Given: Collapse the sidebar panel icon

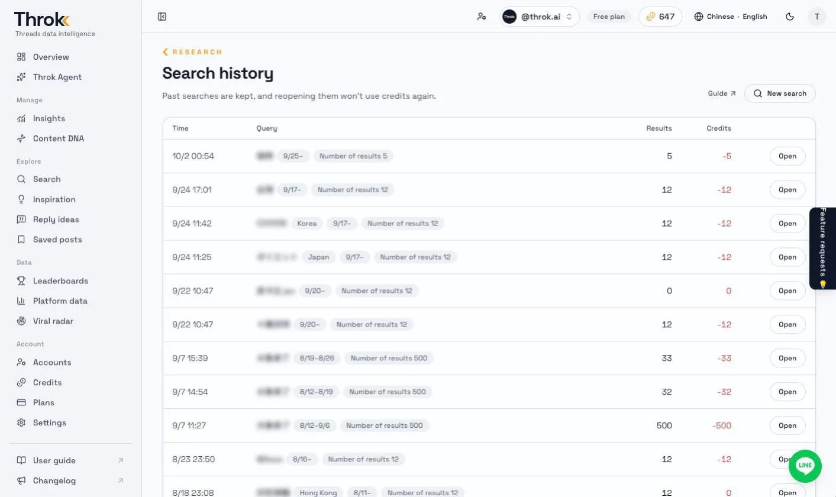Looking at the screenshot, I should [x=162, y=17].
